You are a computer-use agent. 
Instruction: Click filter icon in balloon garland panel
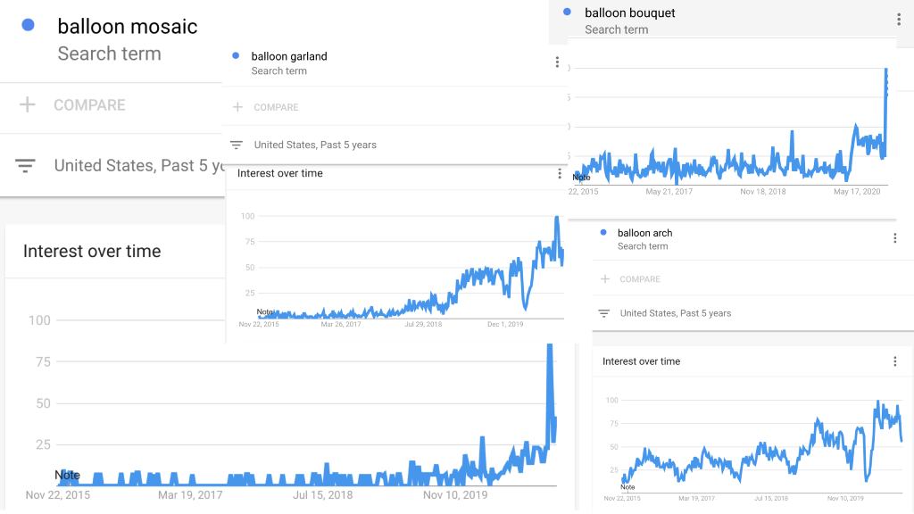coord(236,145)
